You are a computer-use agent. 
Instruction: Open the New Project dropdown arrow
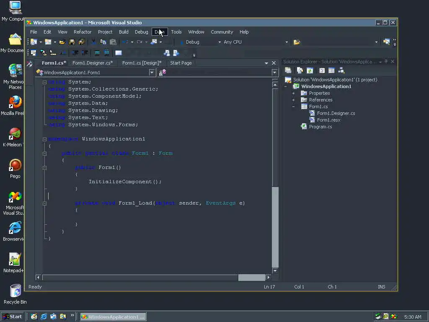click(41, 42)
